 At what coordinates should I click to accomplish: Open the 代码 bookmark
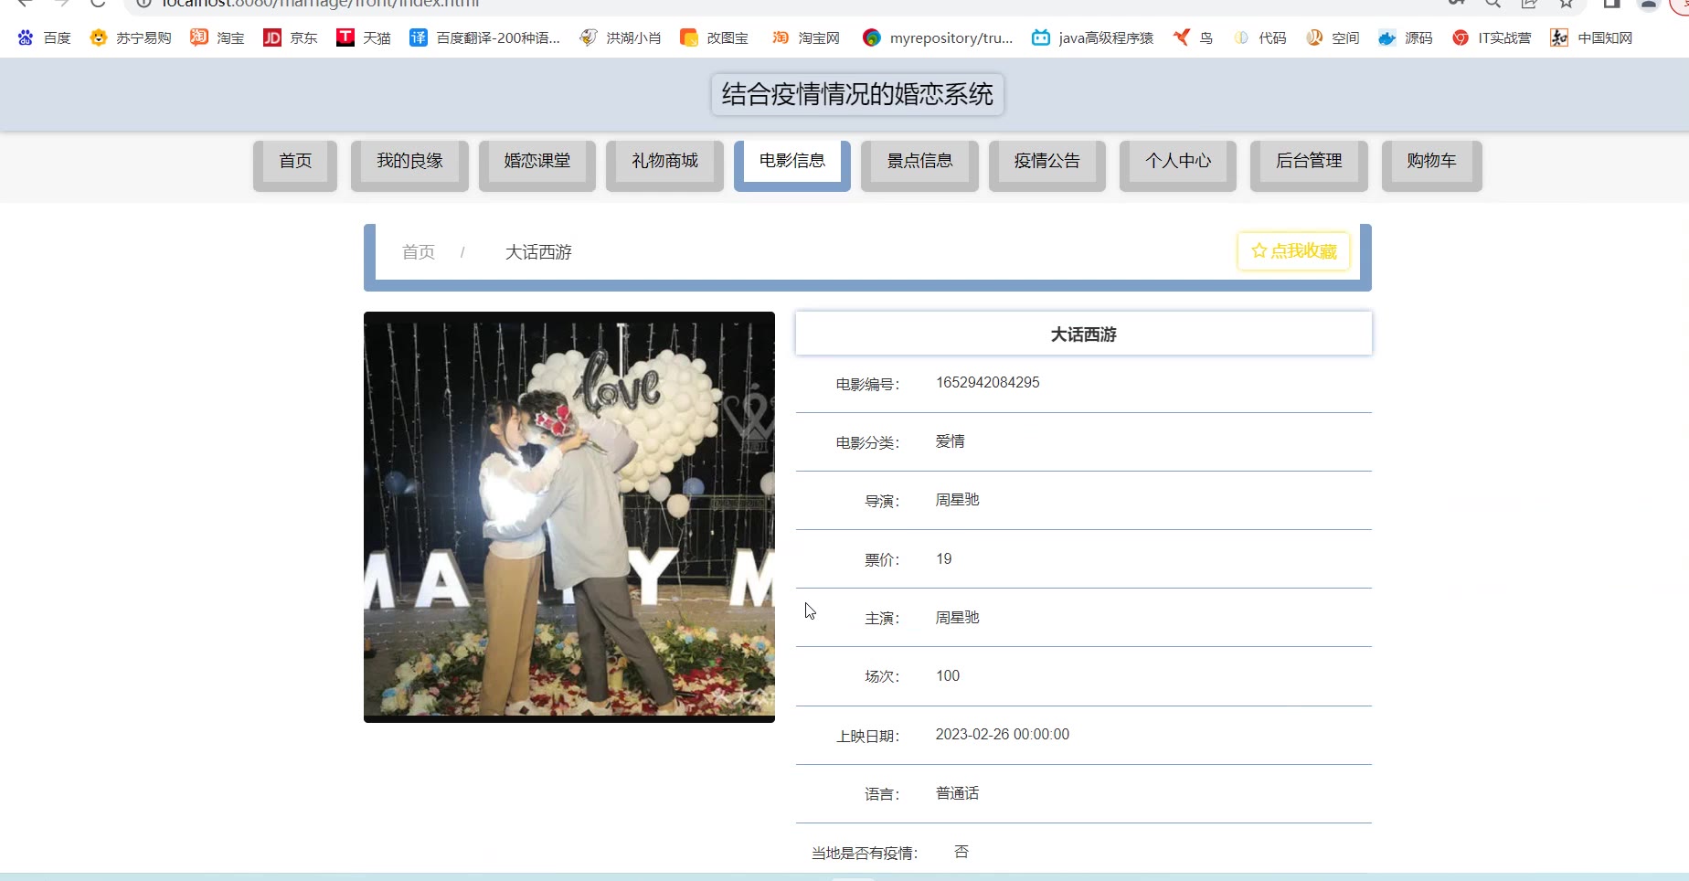click(1259, 37)
